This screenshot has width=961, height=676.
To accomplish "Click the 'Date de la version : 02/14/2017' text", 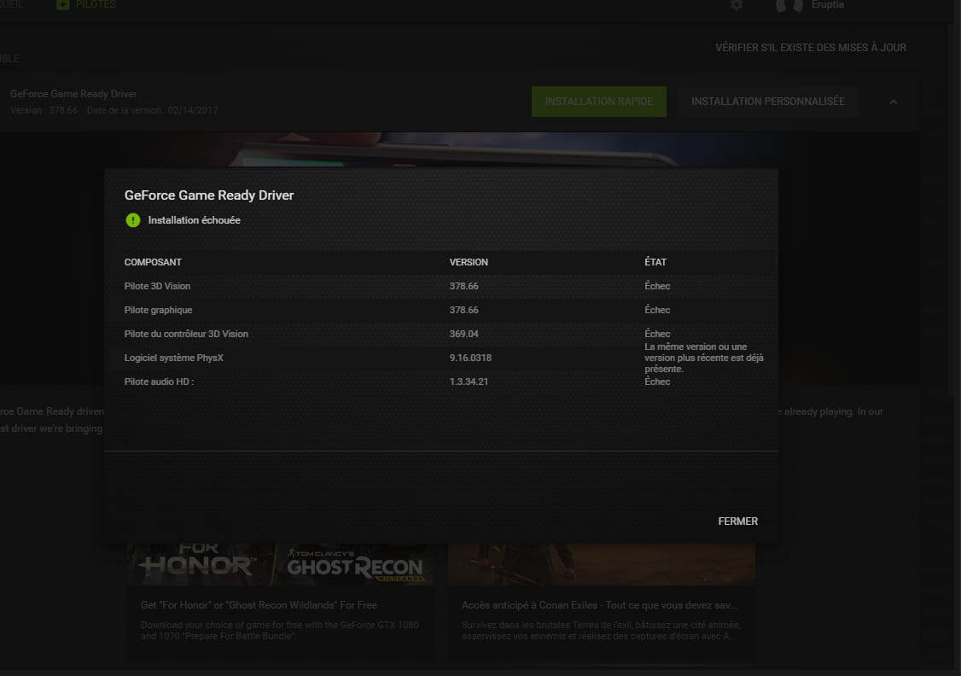I will click(x=153, y=110).
